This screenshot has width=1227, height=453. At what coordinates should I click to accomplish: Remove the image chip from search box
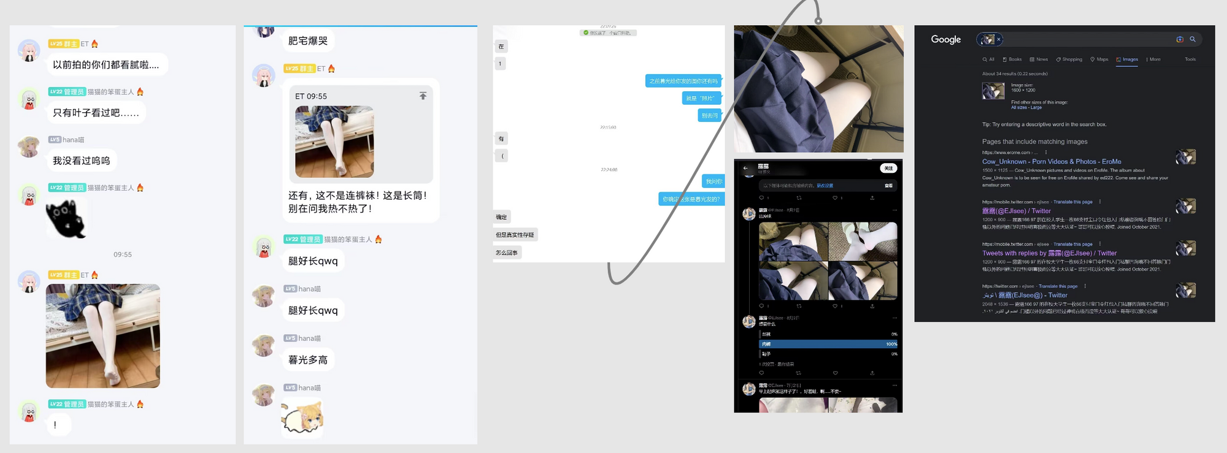[x=999, y=39]
